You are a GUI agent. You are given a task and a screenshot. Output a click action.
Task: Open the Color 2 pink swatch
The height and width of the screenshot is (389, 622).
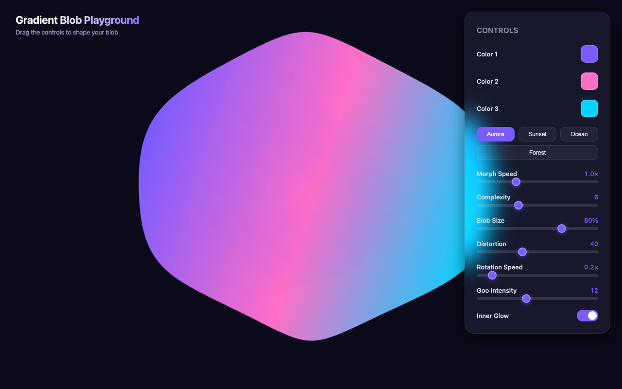(589, 81)
